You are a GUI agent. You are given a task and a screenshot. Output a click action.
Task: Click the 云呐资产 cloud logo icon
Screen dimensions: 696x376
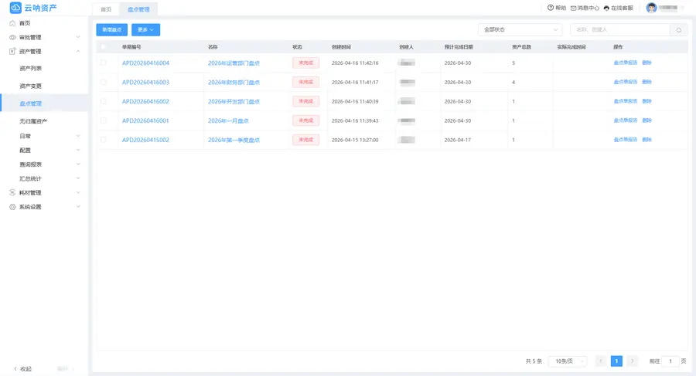tap(15, 8)
